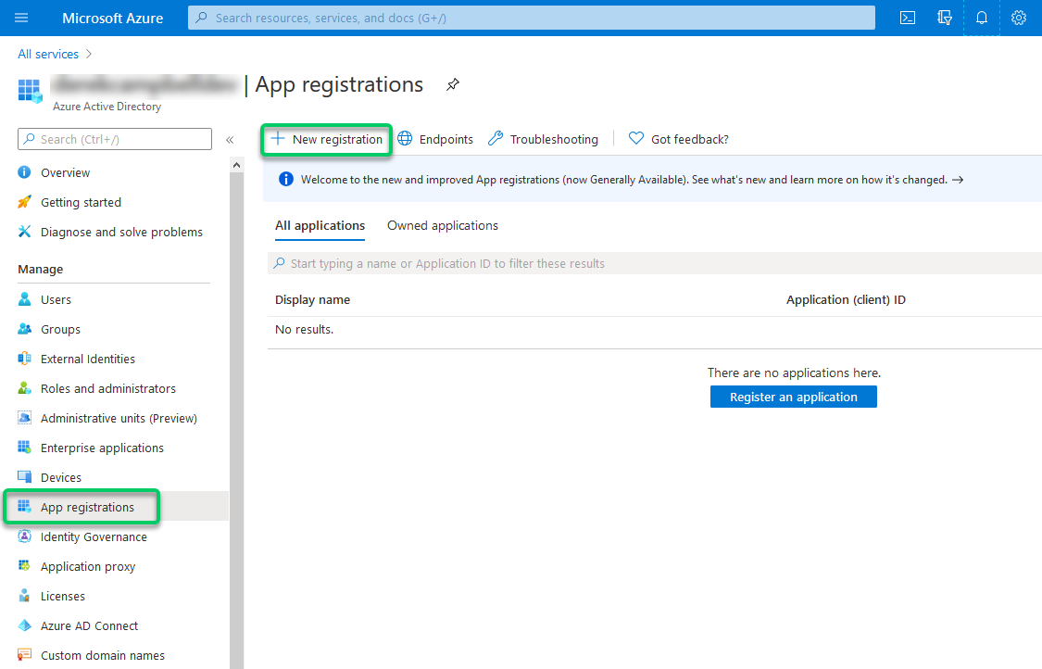Collapse the left navigation pane
1042x669 pixels.
230,139
